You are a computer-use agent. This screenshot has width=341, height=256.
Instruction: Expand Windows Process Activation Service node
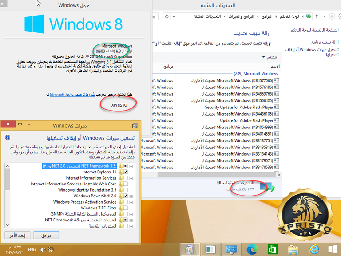tap(131, 202)
